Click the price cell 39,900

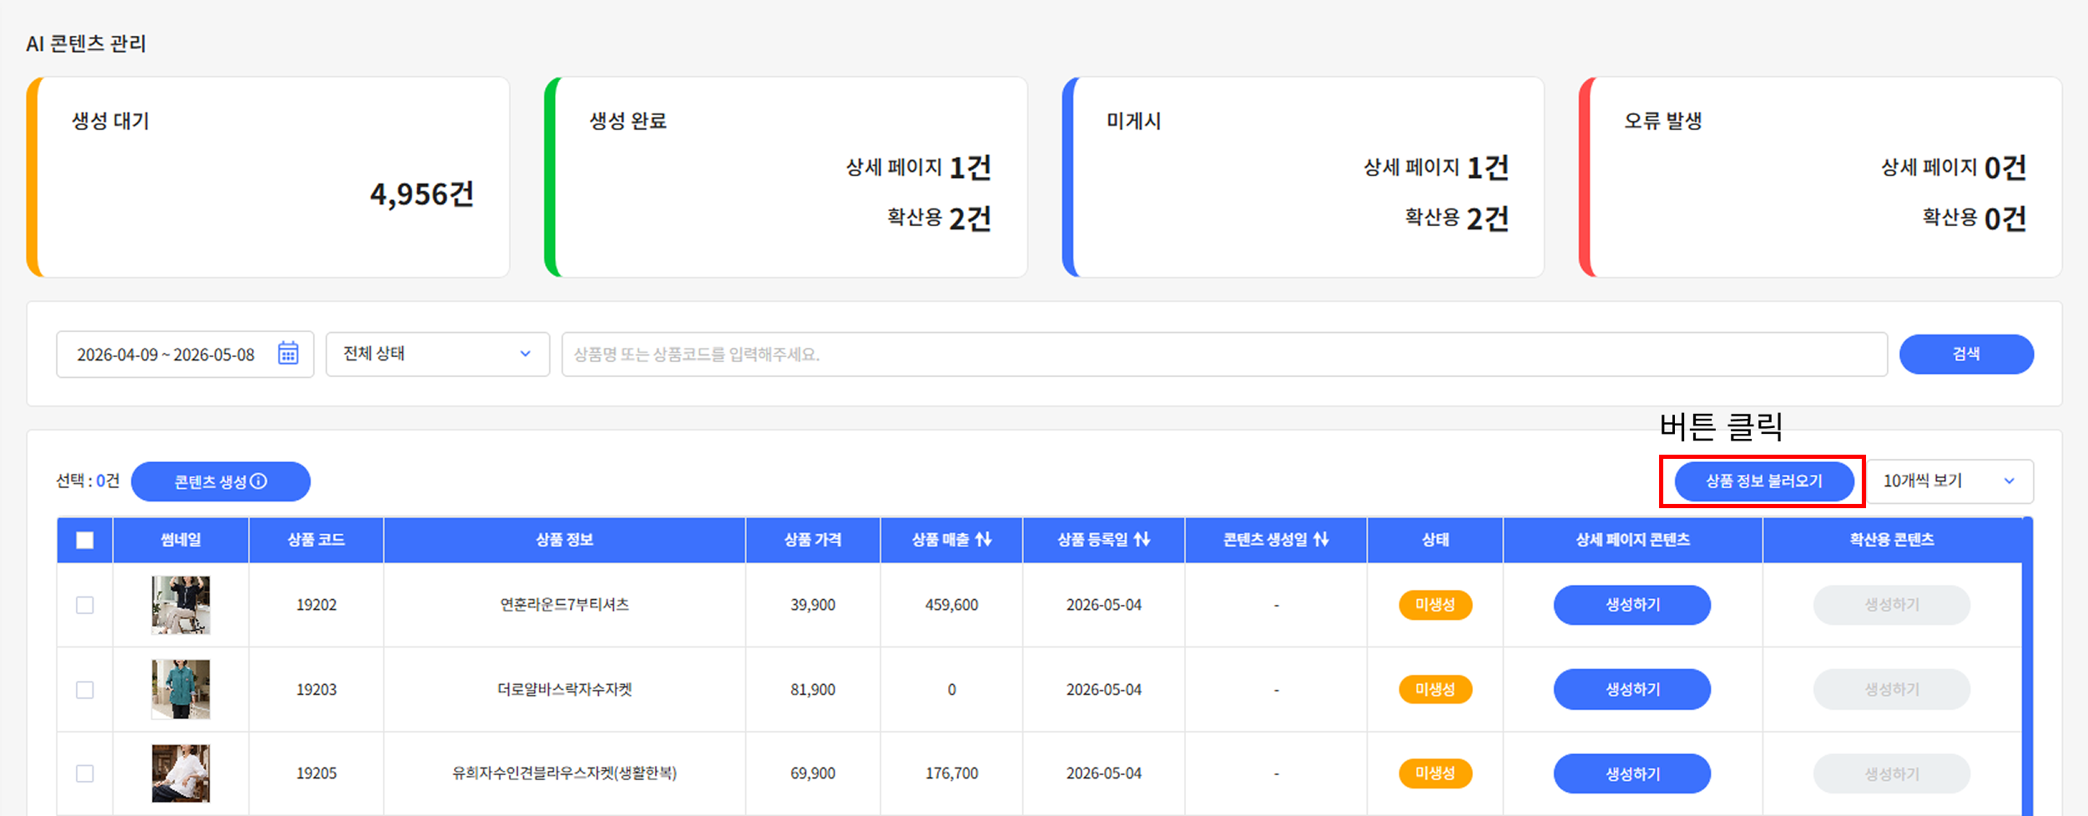[813, 605]
